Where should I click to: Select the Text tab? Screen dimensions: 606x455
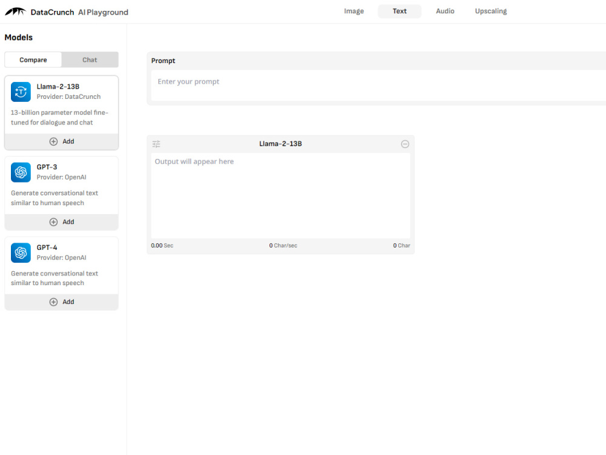pos(399,11)
